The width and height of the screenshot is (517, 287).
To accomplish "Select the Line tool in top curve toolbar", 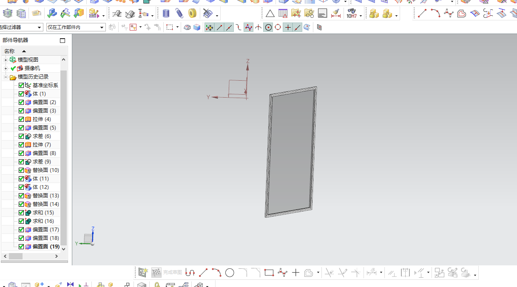I will pos(422,14).
